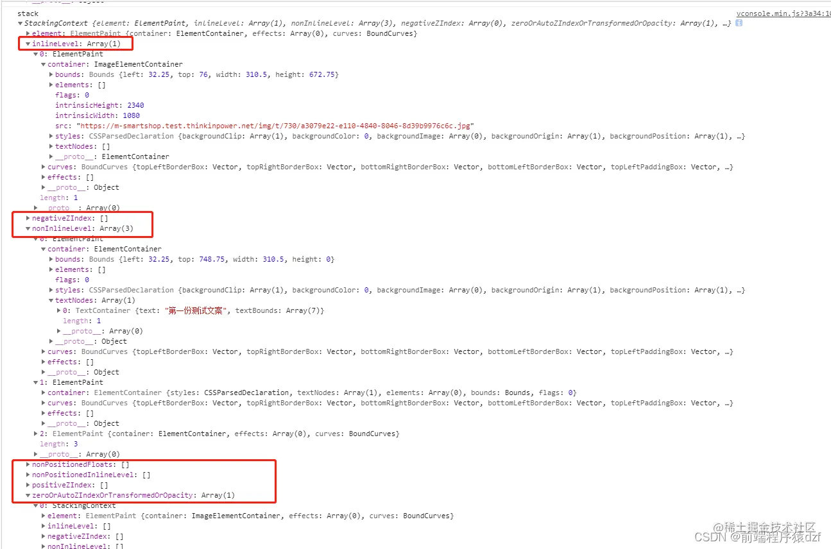
Task: Expand nonPositionedInlineLevel: []
Action: pos(28,475)
